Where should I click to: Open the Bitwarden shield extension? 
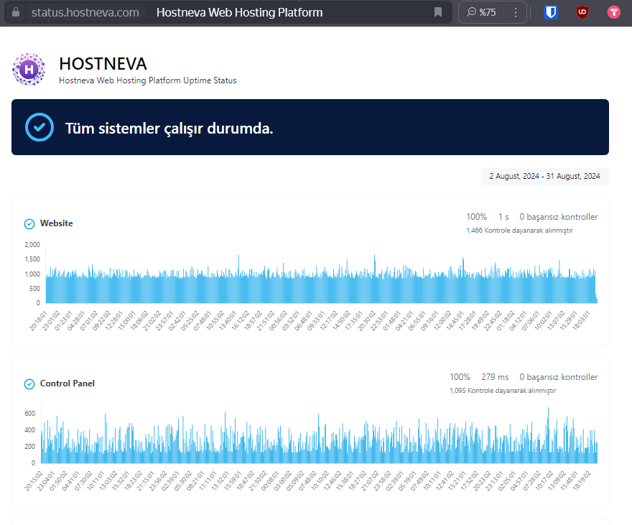tap(551, 12)
